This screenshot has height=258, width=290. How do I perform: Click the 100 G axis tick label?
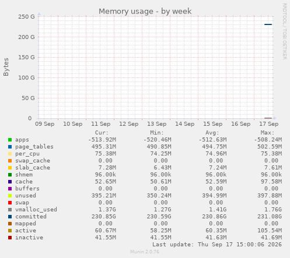26,78
